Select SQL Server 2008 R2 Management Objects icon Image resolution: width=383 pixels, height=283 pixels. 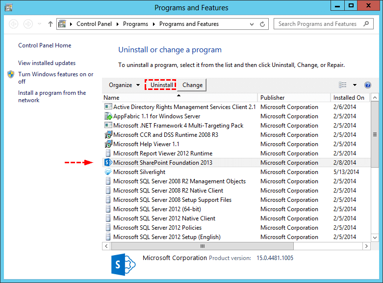(x=108, y=181)
